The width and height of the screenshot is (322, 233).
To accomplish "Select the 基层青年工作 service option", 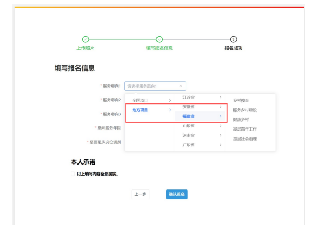I will (x=245, y=129).
